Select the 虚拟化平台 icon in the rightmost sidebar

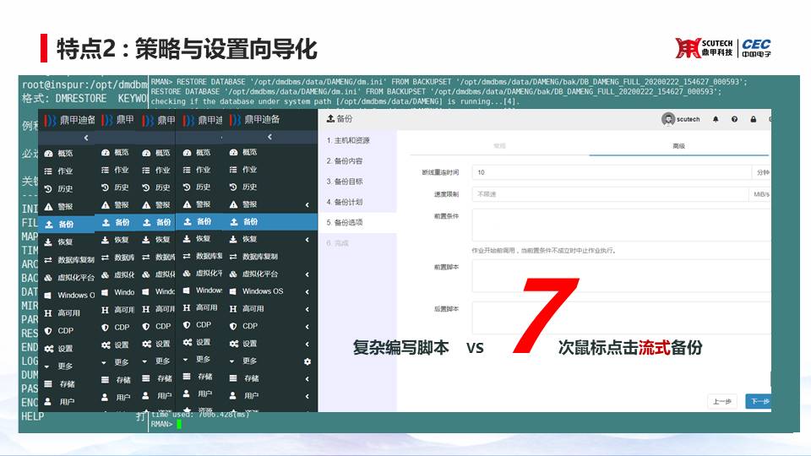tap(234, 274)
